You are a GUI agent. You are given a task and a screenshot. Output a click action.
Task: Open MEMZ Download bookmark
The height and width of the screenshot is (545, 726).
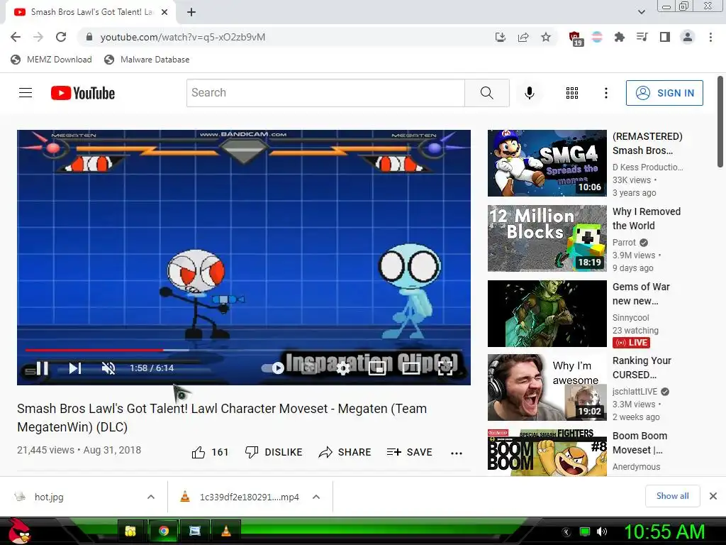pos(51,60)
